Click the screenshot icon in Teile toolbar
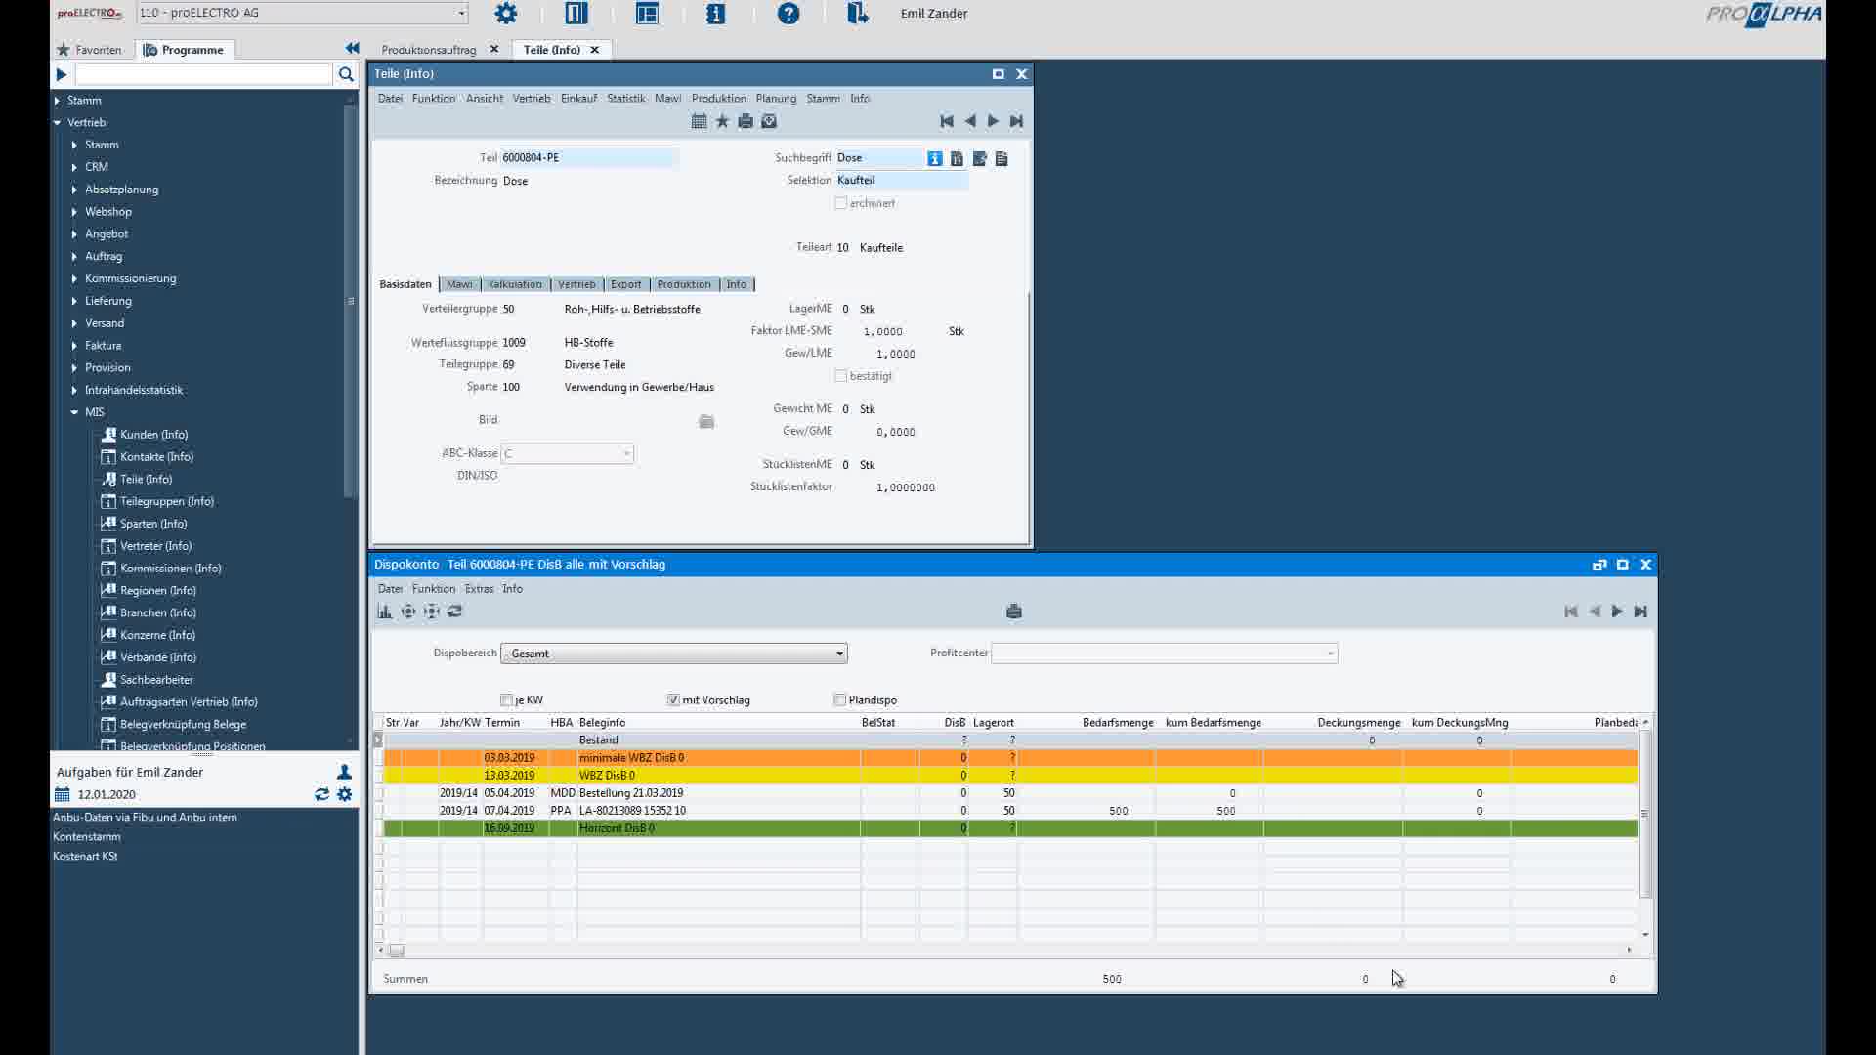The image size is (1876, 1055). point(769,121)
